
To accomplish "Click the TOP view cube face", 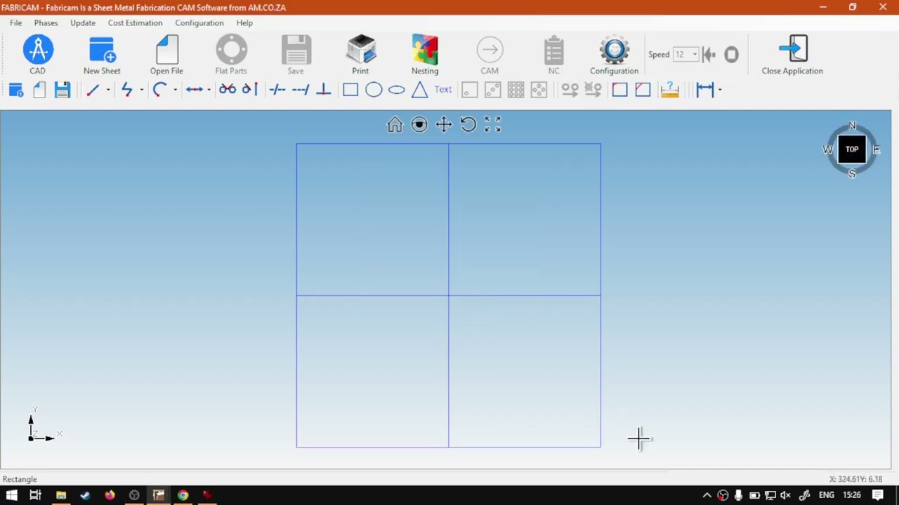I will (x=852, y=149).
